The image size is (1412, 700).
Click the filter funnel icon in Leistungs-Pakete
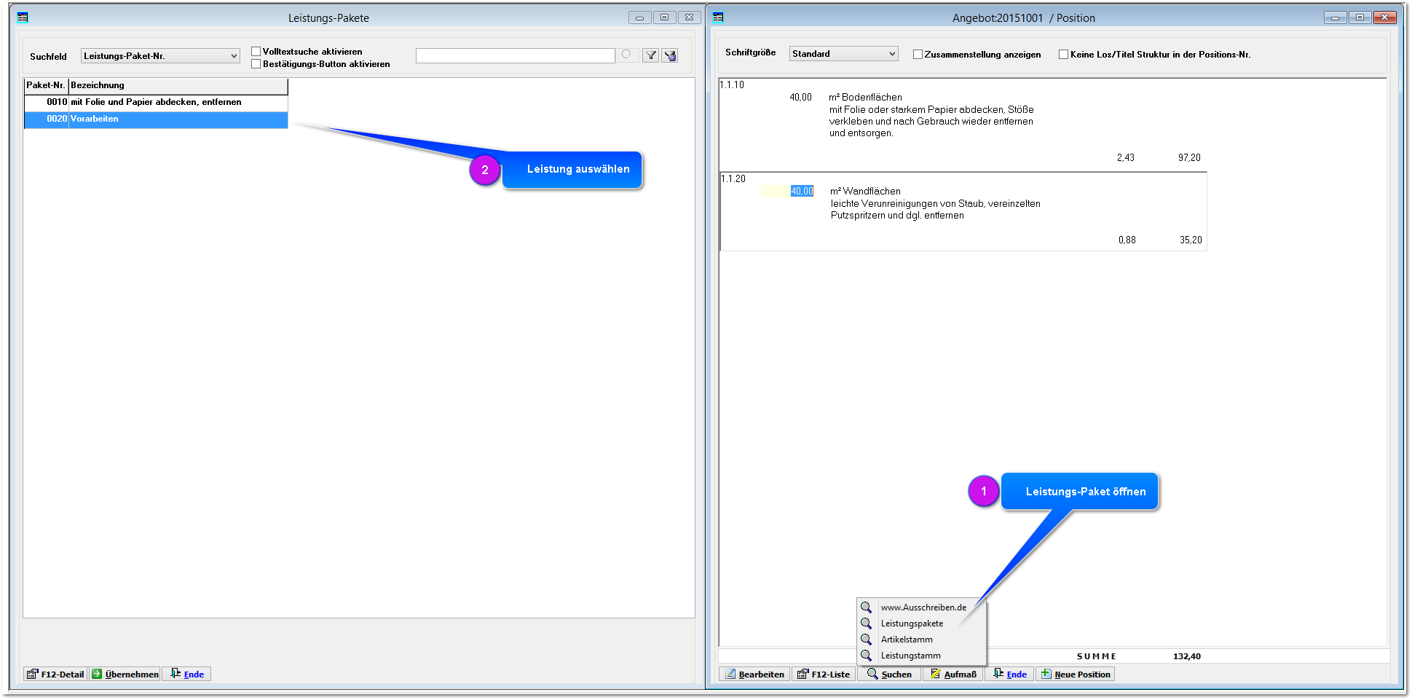click(x=651, y=55)
